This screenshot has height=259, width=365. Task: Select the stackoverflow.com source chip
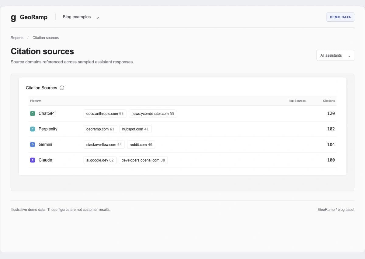click(x=104, y=145)
